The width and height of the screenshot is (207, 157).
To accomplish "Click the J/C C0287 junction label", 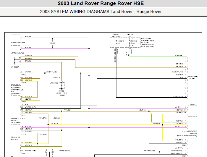I will tap(15, 67).
